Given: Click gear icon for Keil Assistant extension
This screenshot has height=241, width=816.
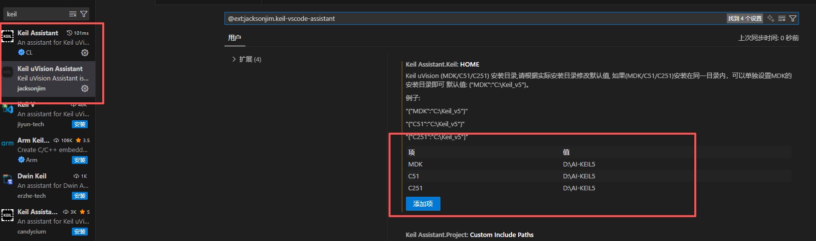Looking at the screenshot, I should [85, 53].
